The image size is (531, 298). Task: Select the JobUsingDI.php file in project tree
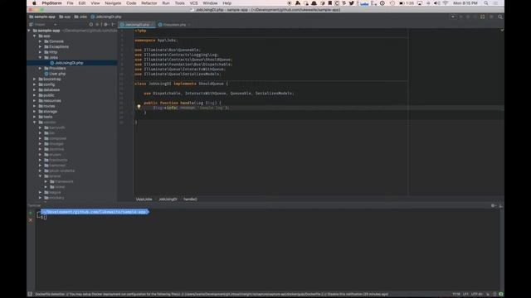(x=69, y=63)
